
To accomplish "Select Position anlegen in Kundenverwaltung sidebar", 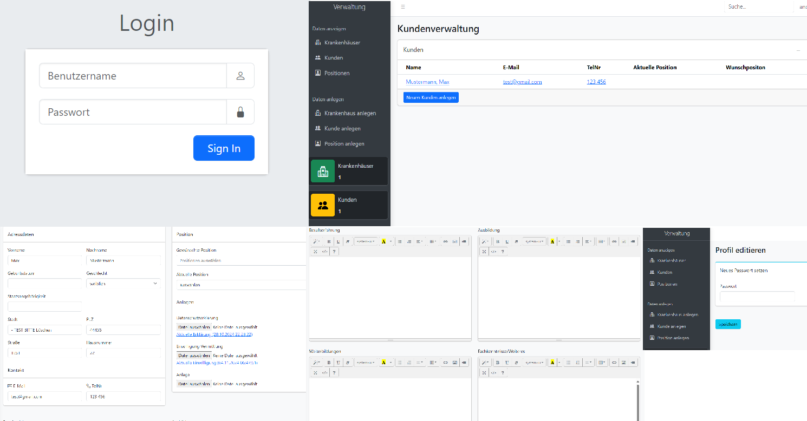I will tap(344, 143).
